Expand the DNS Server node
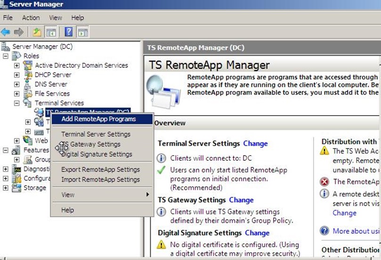Image resolution: width=381 pixels, height=260 pixels. (x=17, y=84)
